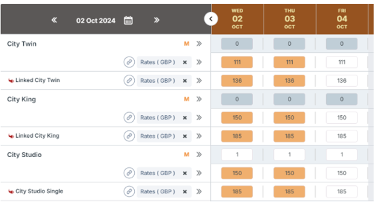Expand Linked City King rates row chevron
379x206 pixels.
199,136
